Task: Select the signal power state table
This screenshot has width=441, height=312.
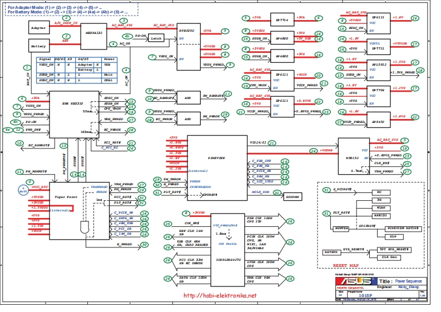Action: [x=77, y=71]
